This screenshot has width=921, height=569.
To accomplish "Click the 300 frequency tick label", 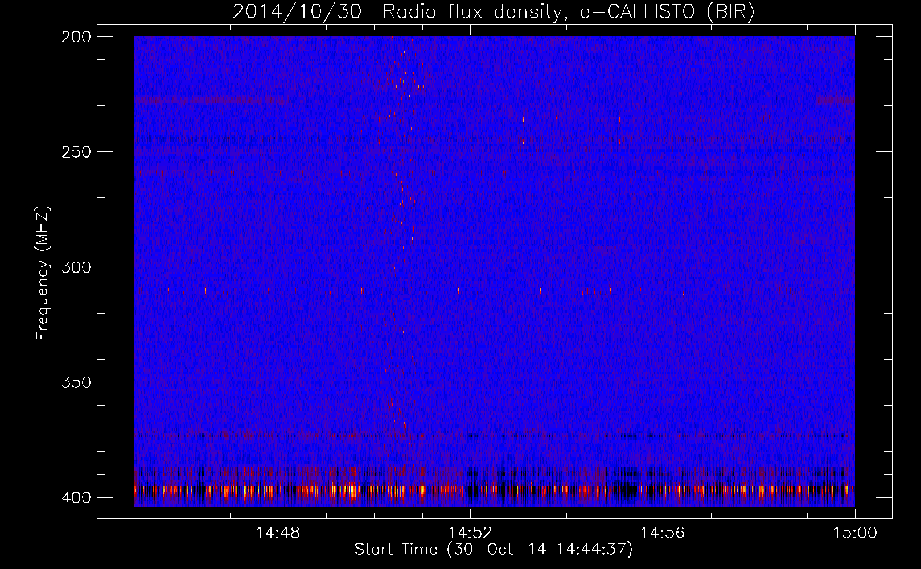I will click(76, 267).
